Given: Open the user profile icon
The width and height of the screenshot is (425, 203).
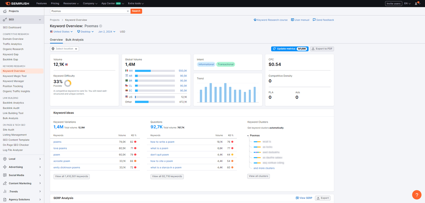Looking at the screenshot, I should pyautogui.click(x=416, y=3).
